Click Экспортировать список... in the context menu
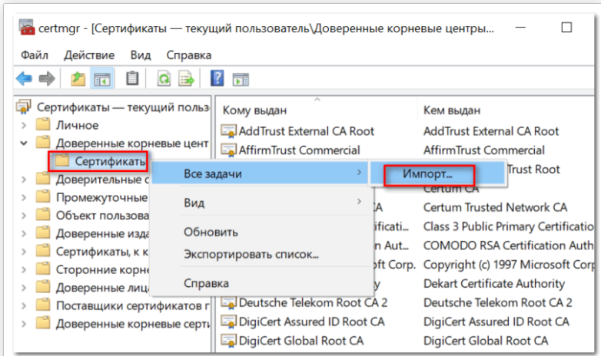601x356 pixels. (x=260, y=254)
